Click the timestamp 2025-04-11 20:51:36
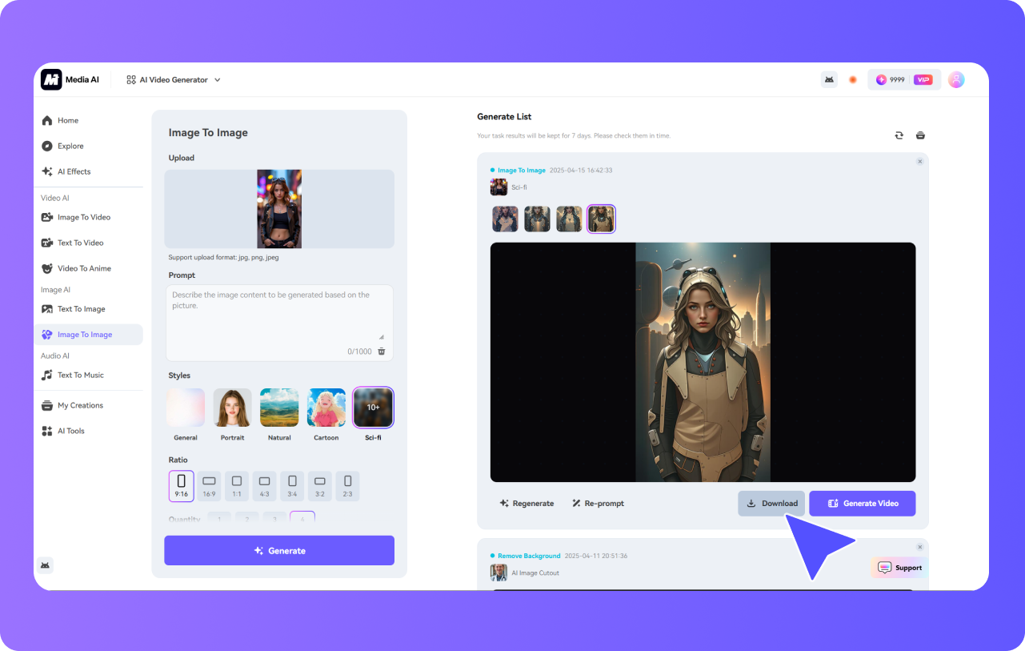Screen dimensions: 1025x651 coord(596,556)
